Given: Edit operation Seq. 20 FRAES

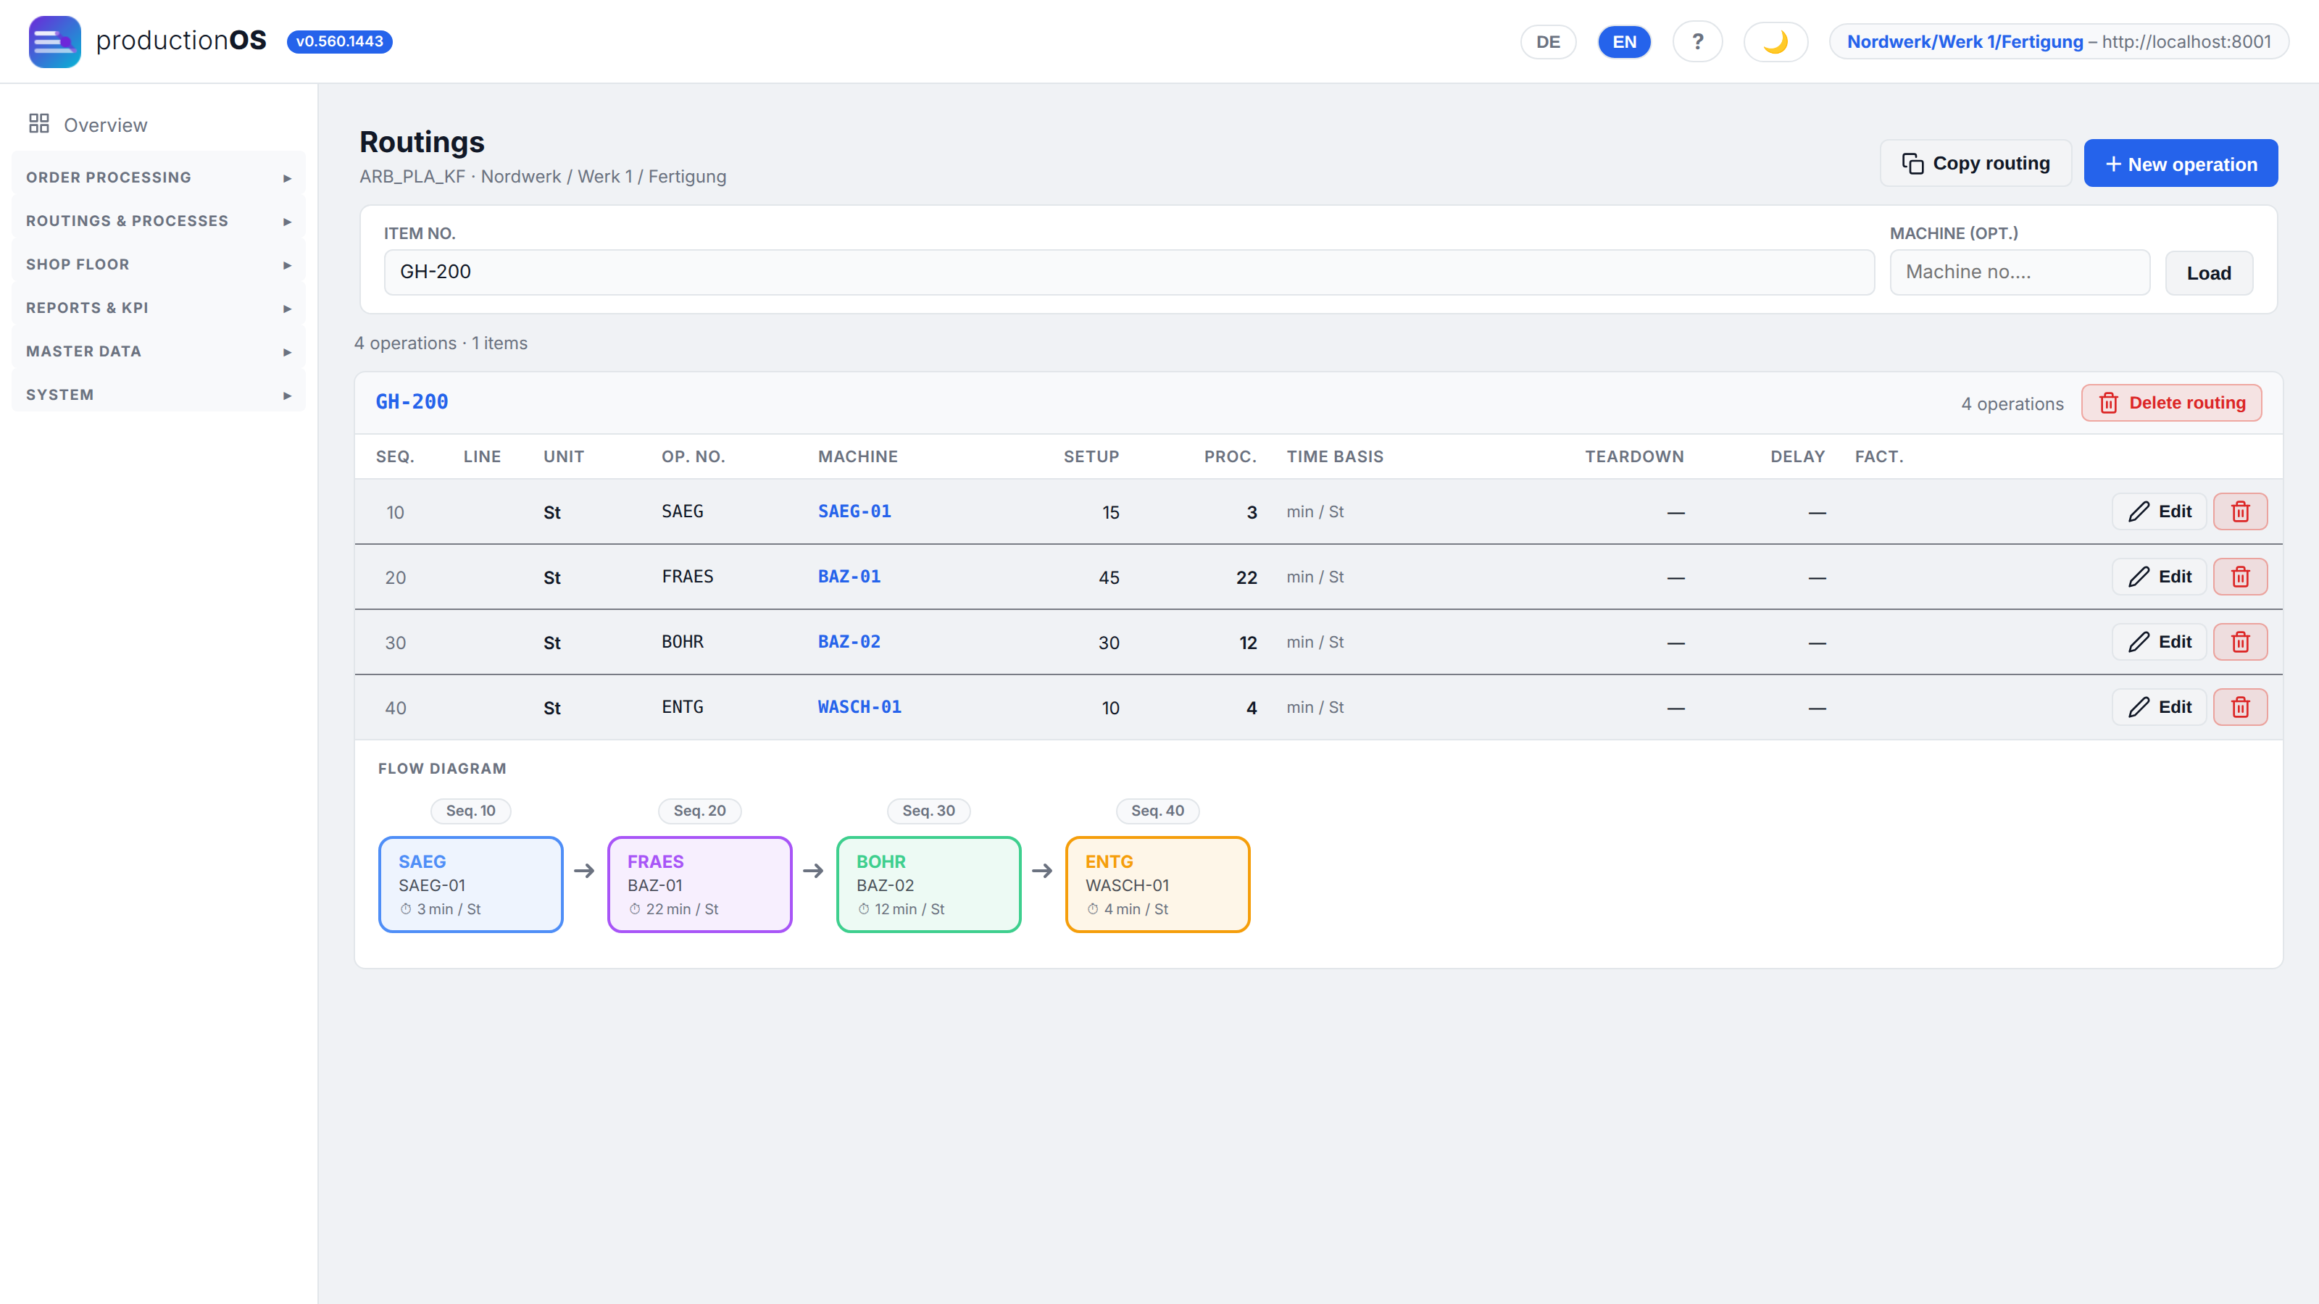Looking at the screenshot, I should coord(2159,577).
